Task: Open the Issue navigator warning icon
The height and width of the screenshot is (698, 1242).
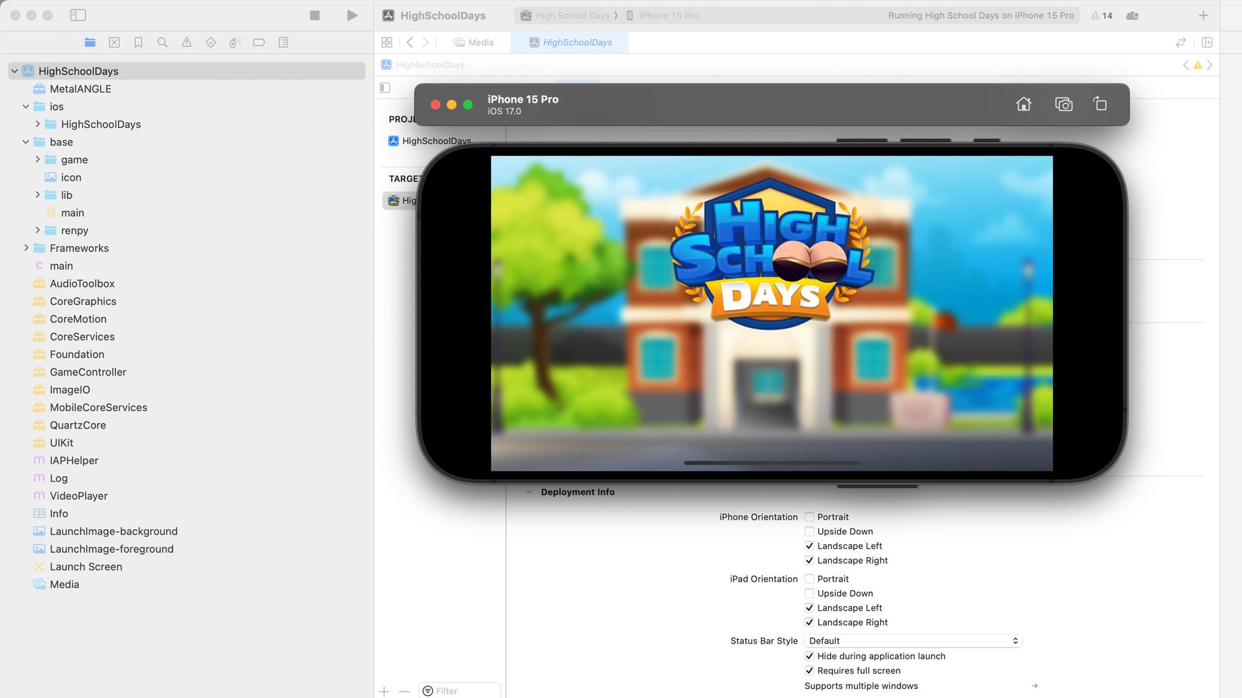Action: (x=186, y=42)
